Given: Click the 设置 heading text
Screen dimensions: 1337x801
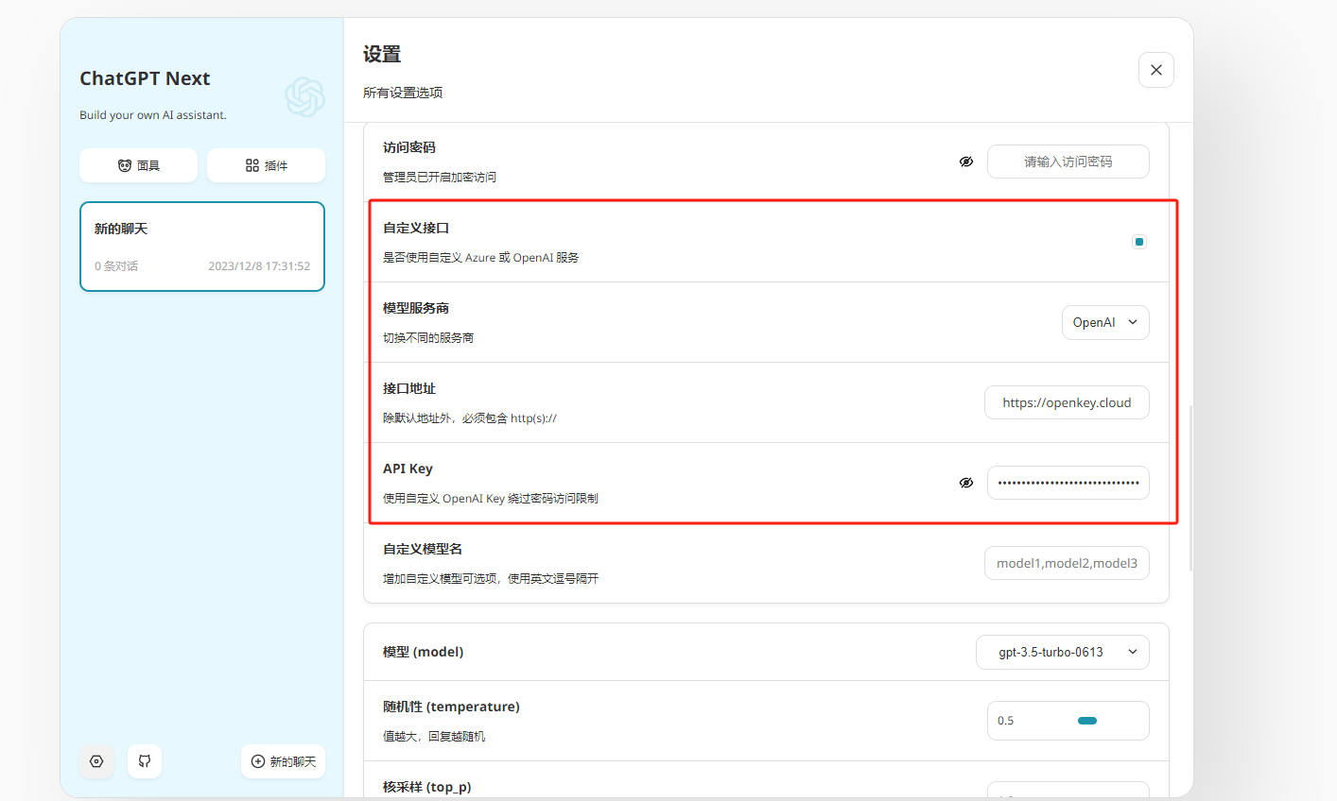Looking at the screenshot, I should point(382,55).
